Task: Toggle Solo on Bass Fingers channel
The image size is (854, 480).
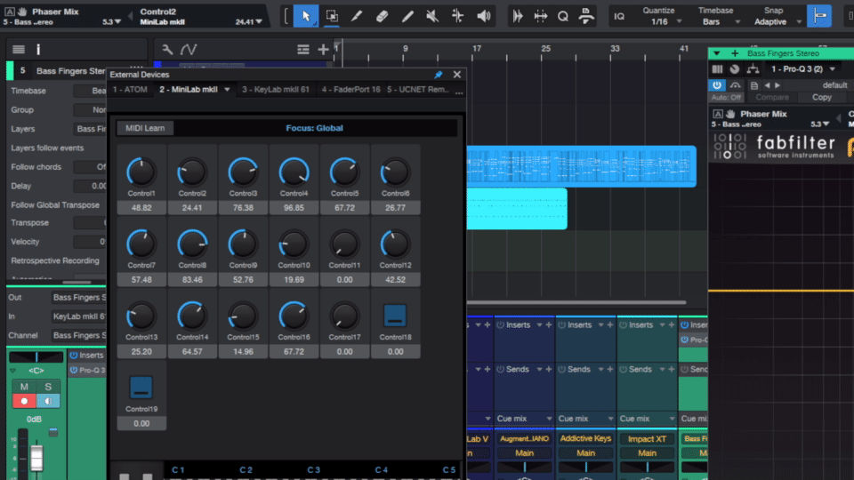Action: click(49, 387)
